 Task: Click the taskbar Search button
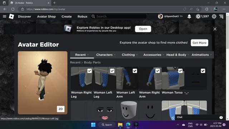coord(107,125)
